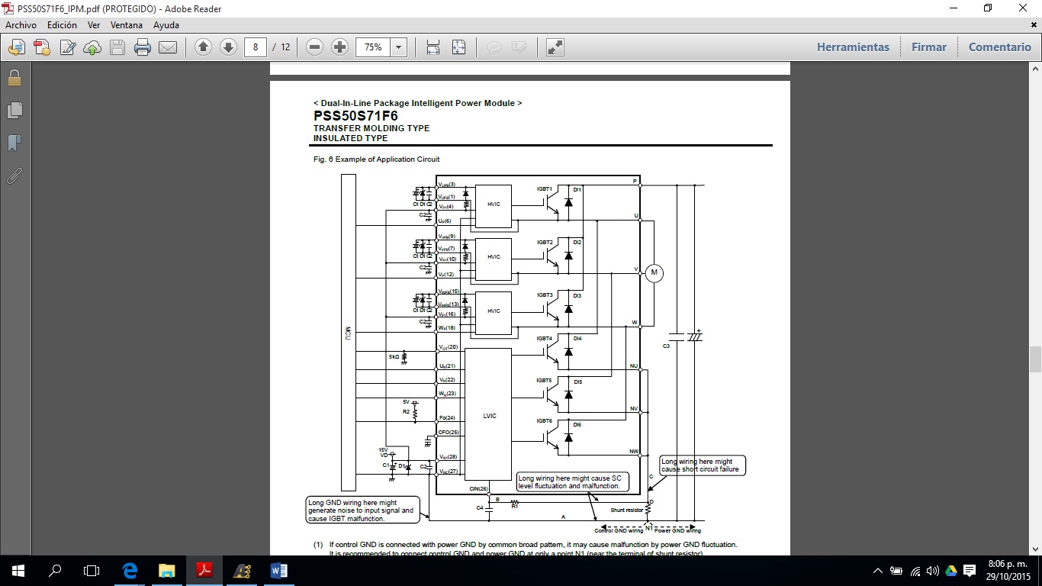This screenshot has height=586, width=1042.
Task: Open the Windows Start menu
Action: [x=18, y=571]
